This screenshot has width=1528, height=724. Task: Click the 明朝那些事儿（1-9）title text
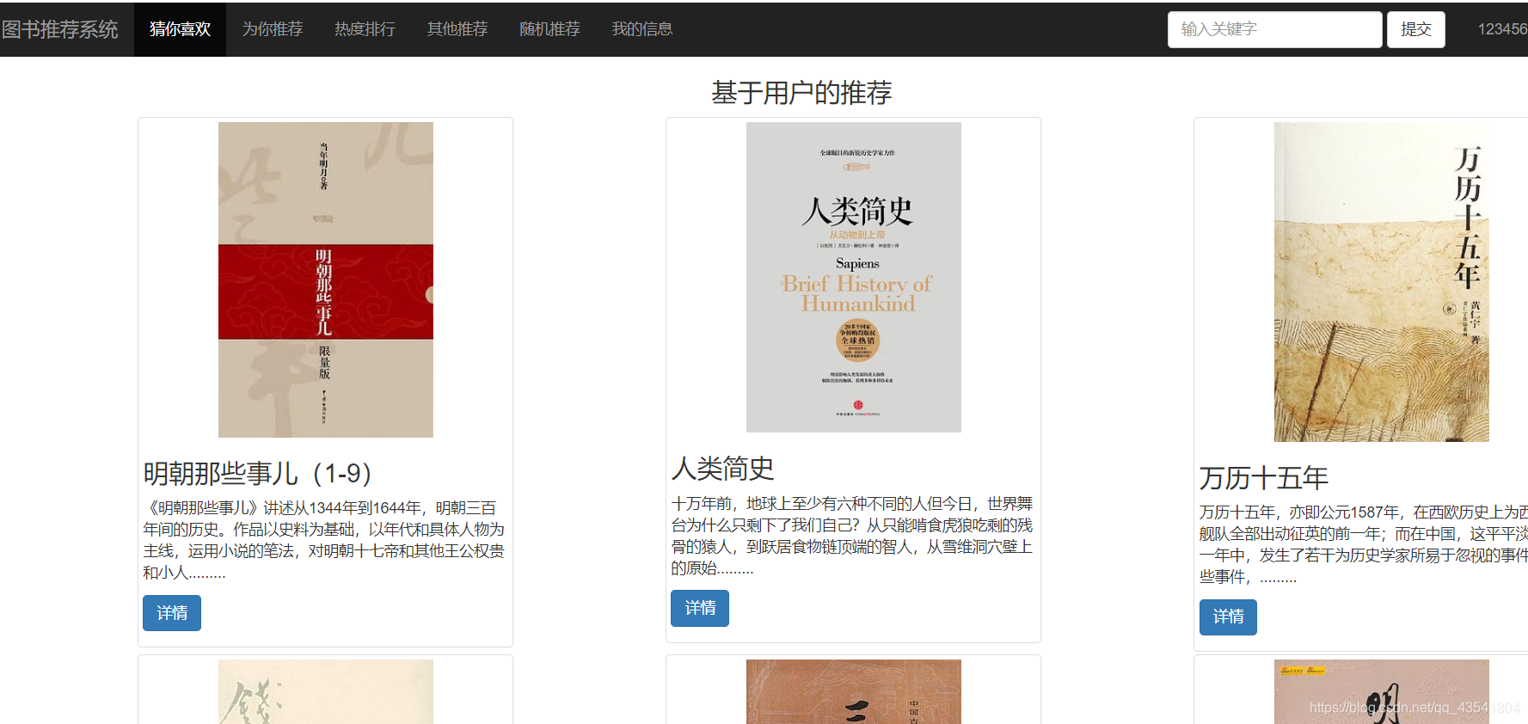[258, 474]
